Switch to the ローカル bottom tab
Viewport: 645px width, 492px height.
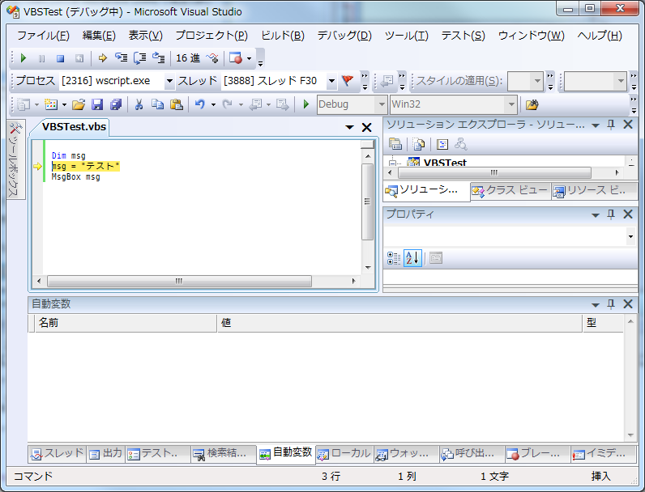click(344, 454)
